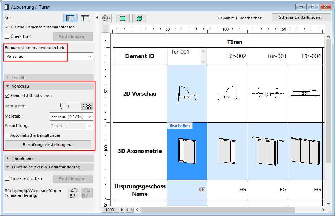Click the Tür-002 ID cell
Screen dimensions: 335x216
[227, 56]
